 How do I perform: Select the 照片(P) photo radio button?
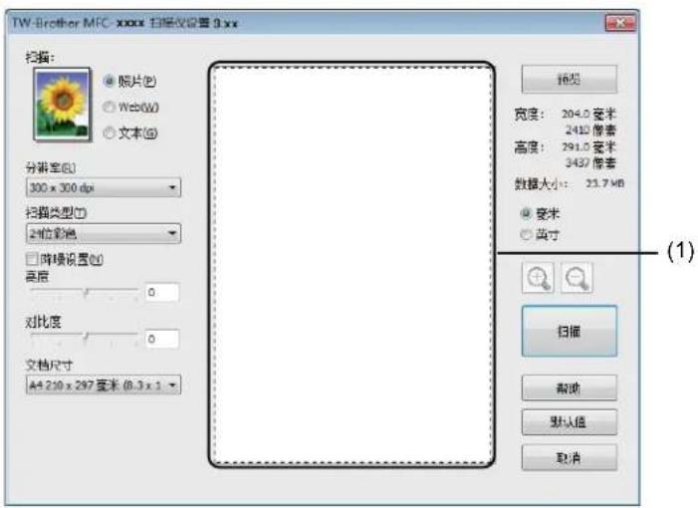(x=109, y=81)
